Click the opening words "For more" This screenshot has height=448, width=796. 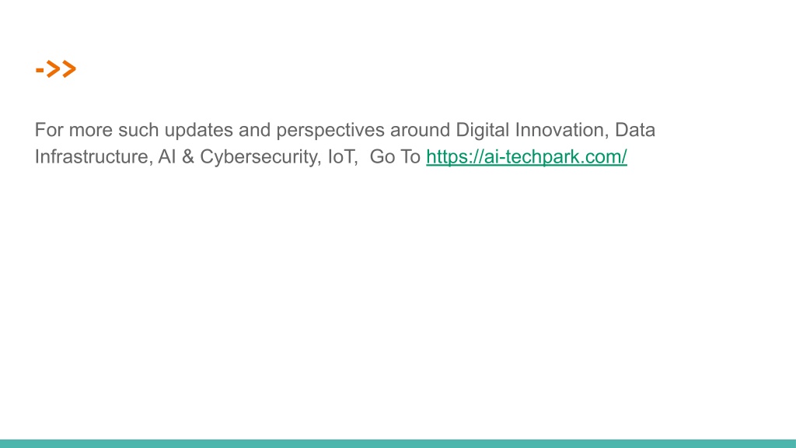click(74, 130)
